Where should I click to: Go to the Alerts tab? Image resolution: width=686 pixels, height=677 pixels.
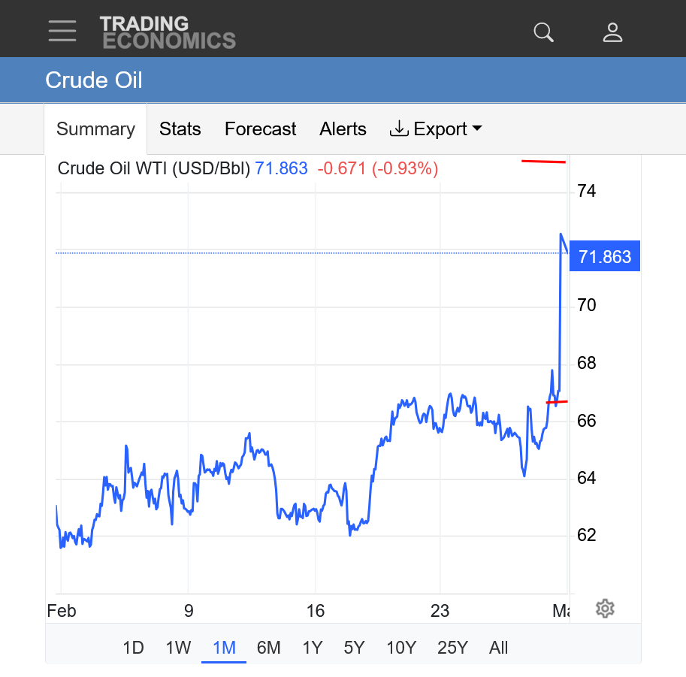[343, 129]
